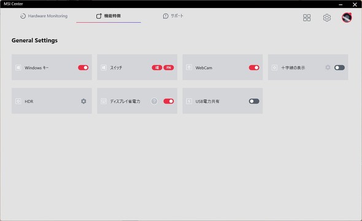Image resolution: width=362 pixels, height=221 pixels.
Task: Click the ディスプレイ省電力 card icon
Action: tap(104, 101)
